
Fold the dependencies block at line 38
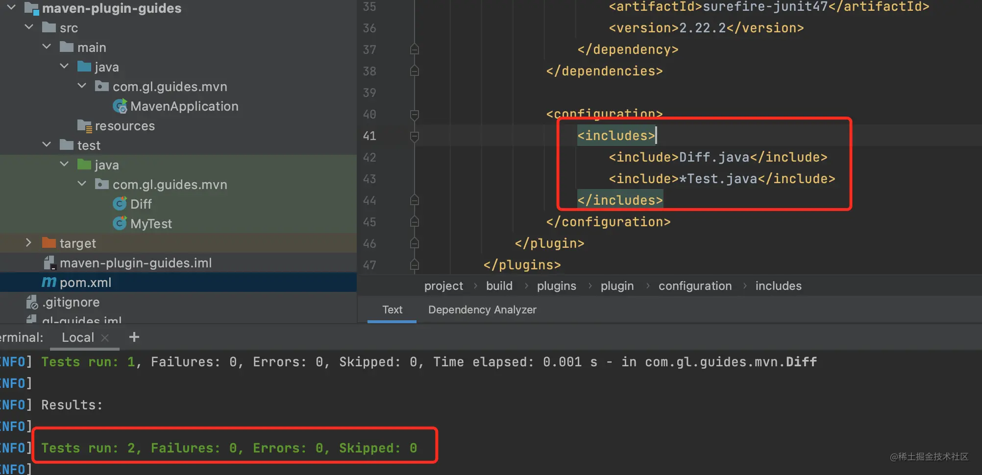click(414, 71)
